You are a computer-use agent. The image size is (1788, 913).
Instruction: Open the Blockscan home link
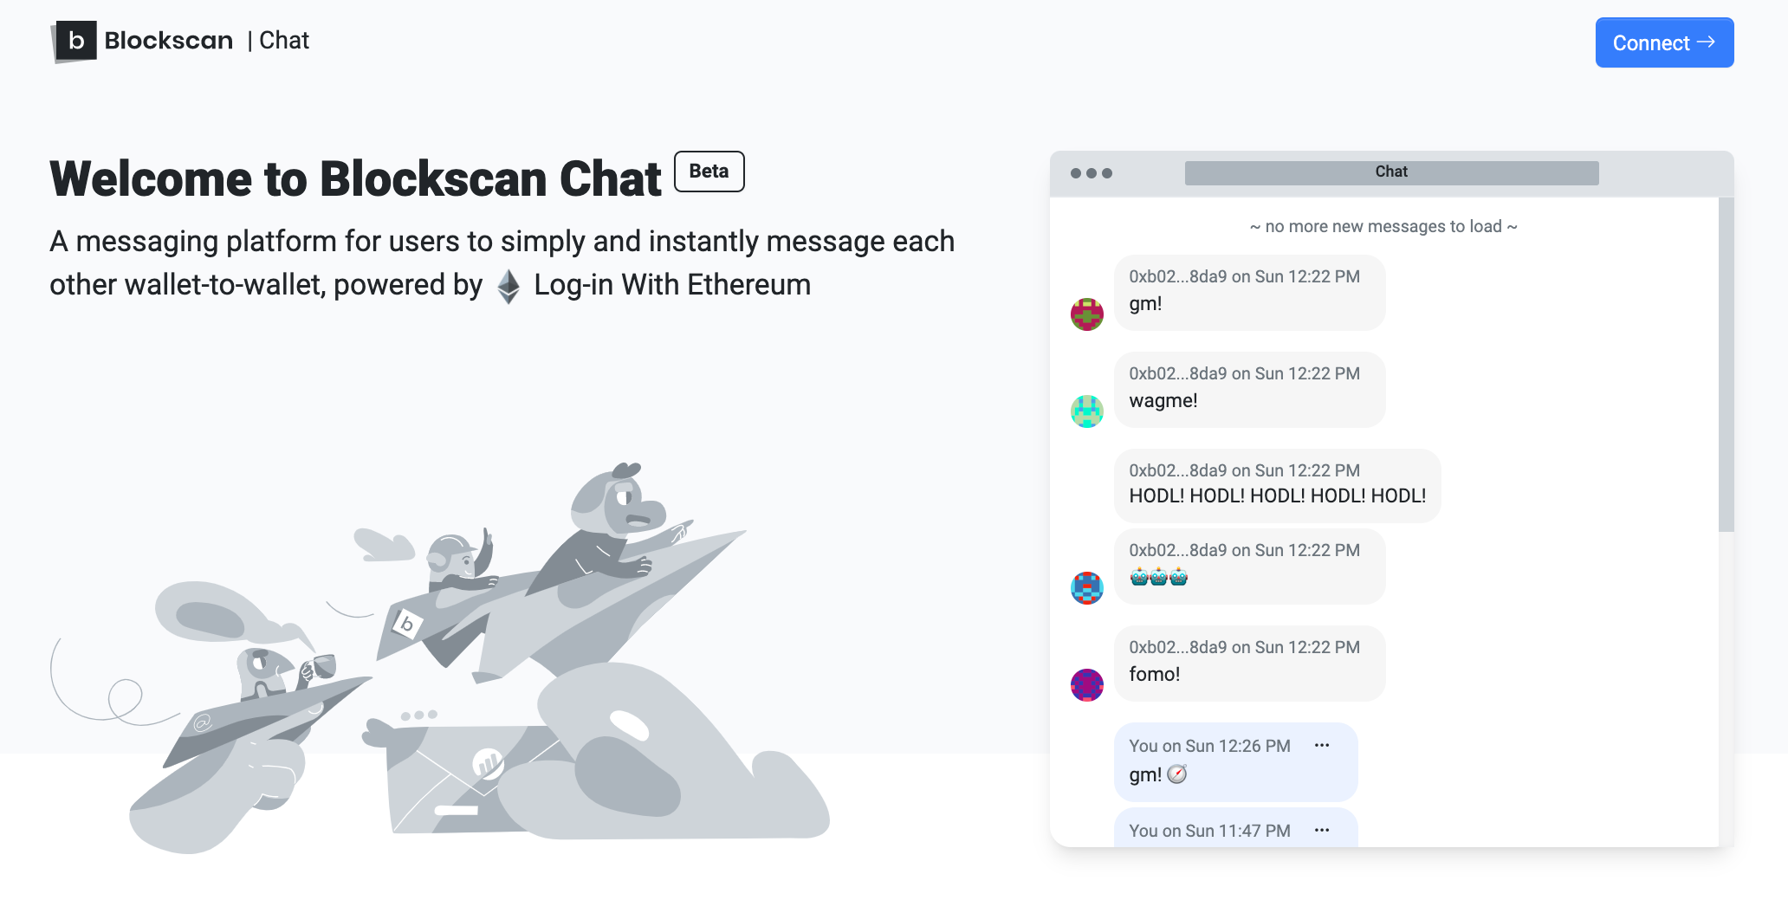pos(142,41)
